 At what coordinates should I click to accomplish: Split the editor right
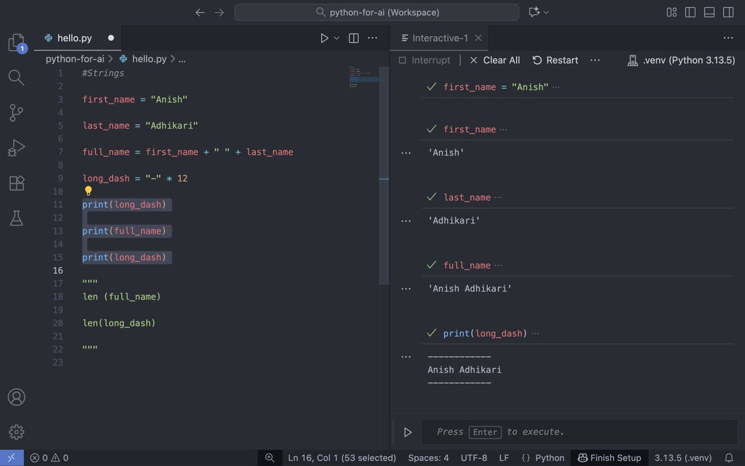[x=354, y=38]
